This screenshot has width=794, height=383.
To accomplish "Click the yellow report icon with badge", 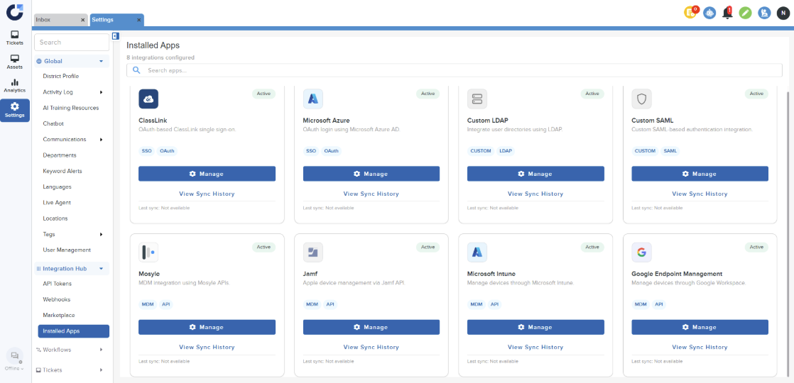I will (690, 12).
